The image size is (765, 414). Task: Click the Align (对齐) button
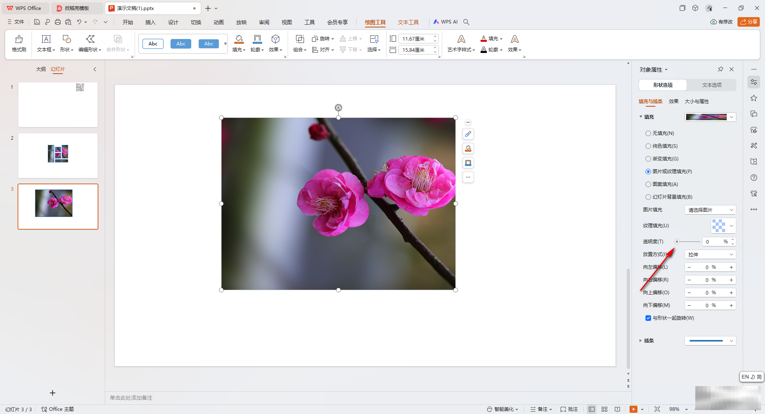coord(323,50)
